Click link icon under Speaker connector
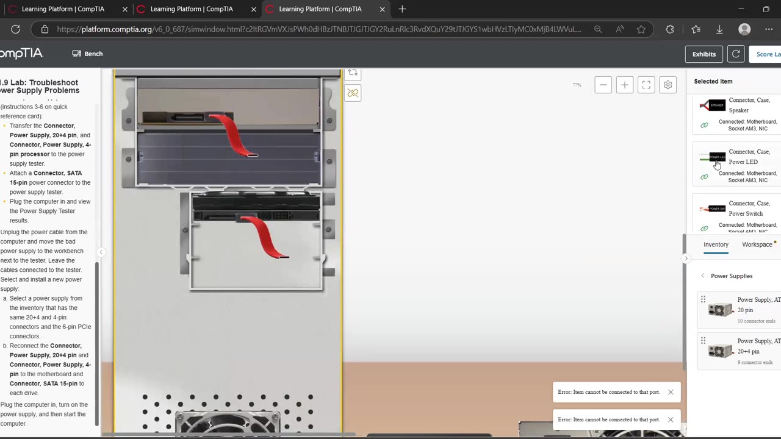Screen dimensions: 781x439 click(704, 125)
